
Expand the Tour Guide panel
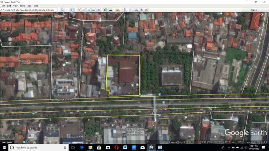[7, 142]
